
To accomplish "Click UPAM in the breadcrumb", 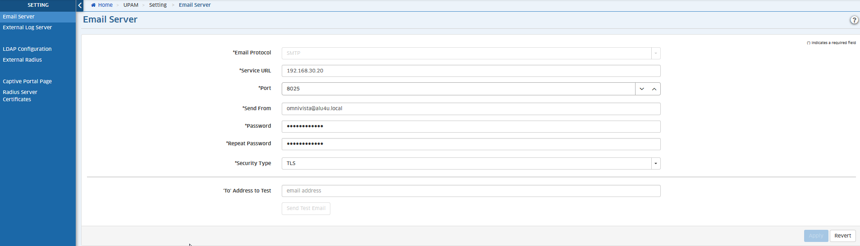I will (131, 5).
